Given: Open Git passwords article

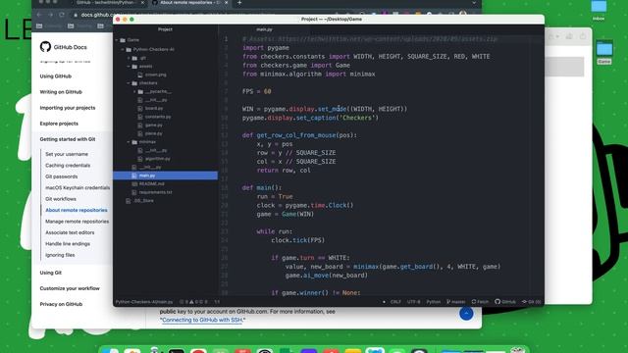Looking at the screenshot, I should click(61, 176).
